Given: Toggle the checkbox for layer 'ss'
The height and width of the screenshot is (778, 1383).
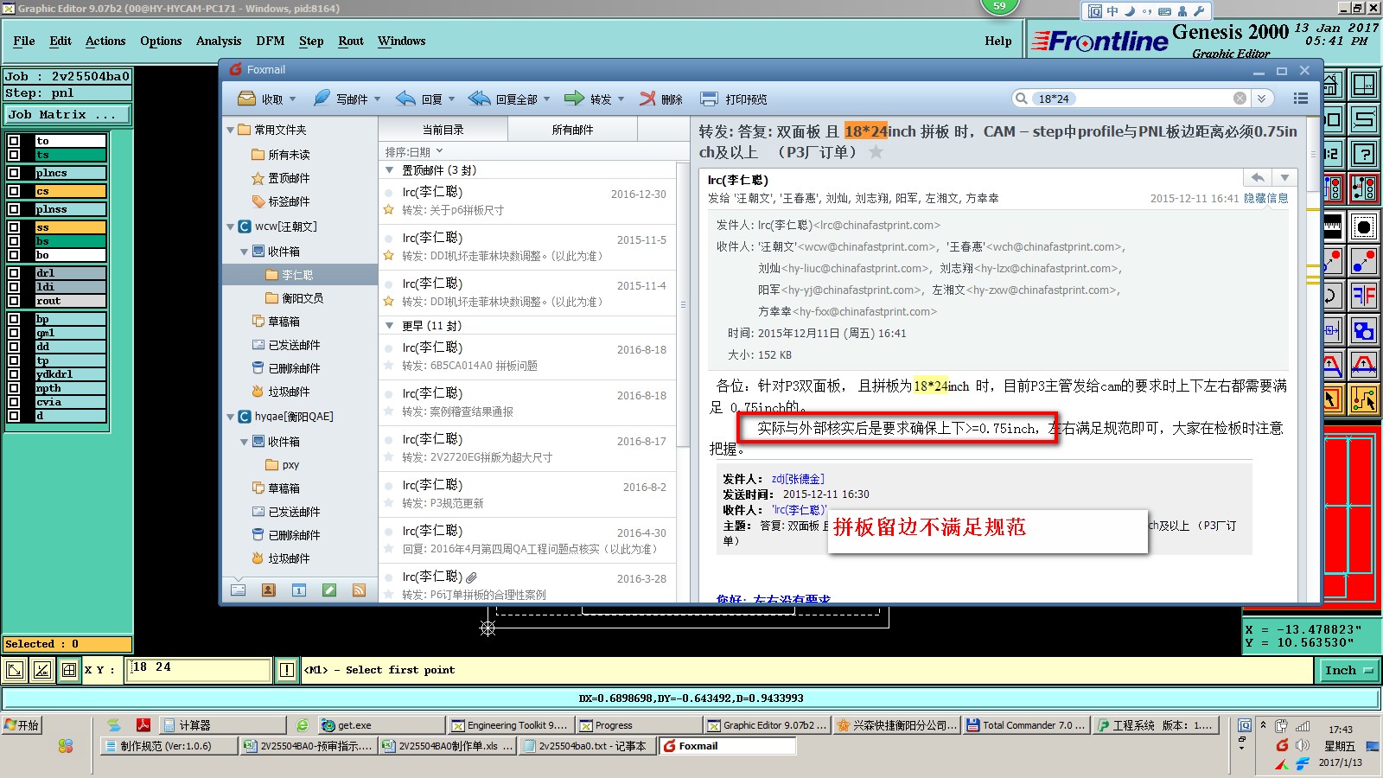Looking at the screenshot, I should (14, 227).
